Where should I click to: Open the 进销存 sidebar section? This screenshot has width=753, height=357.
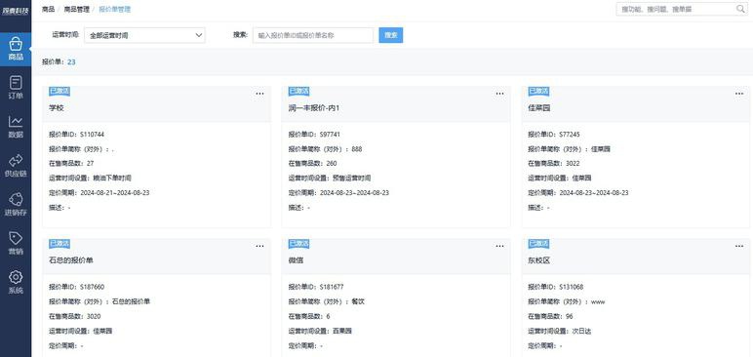tap(16, 205)
